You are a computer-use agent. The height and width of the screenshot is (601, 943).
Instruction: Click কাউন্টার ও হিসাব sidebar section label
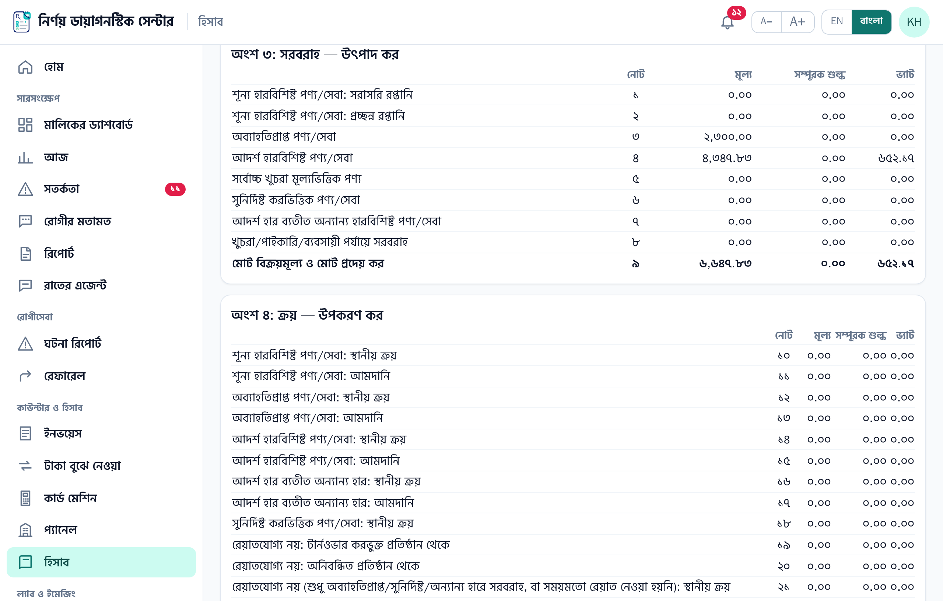(50, 408)
